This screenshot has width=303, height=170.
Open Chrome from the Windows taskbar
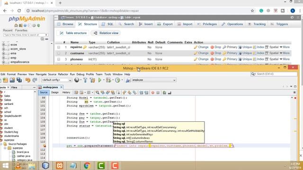point(87,166)
